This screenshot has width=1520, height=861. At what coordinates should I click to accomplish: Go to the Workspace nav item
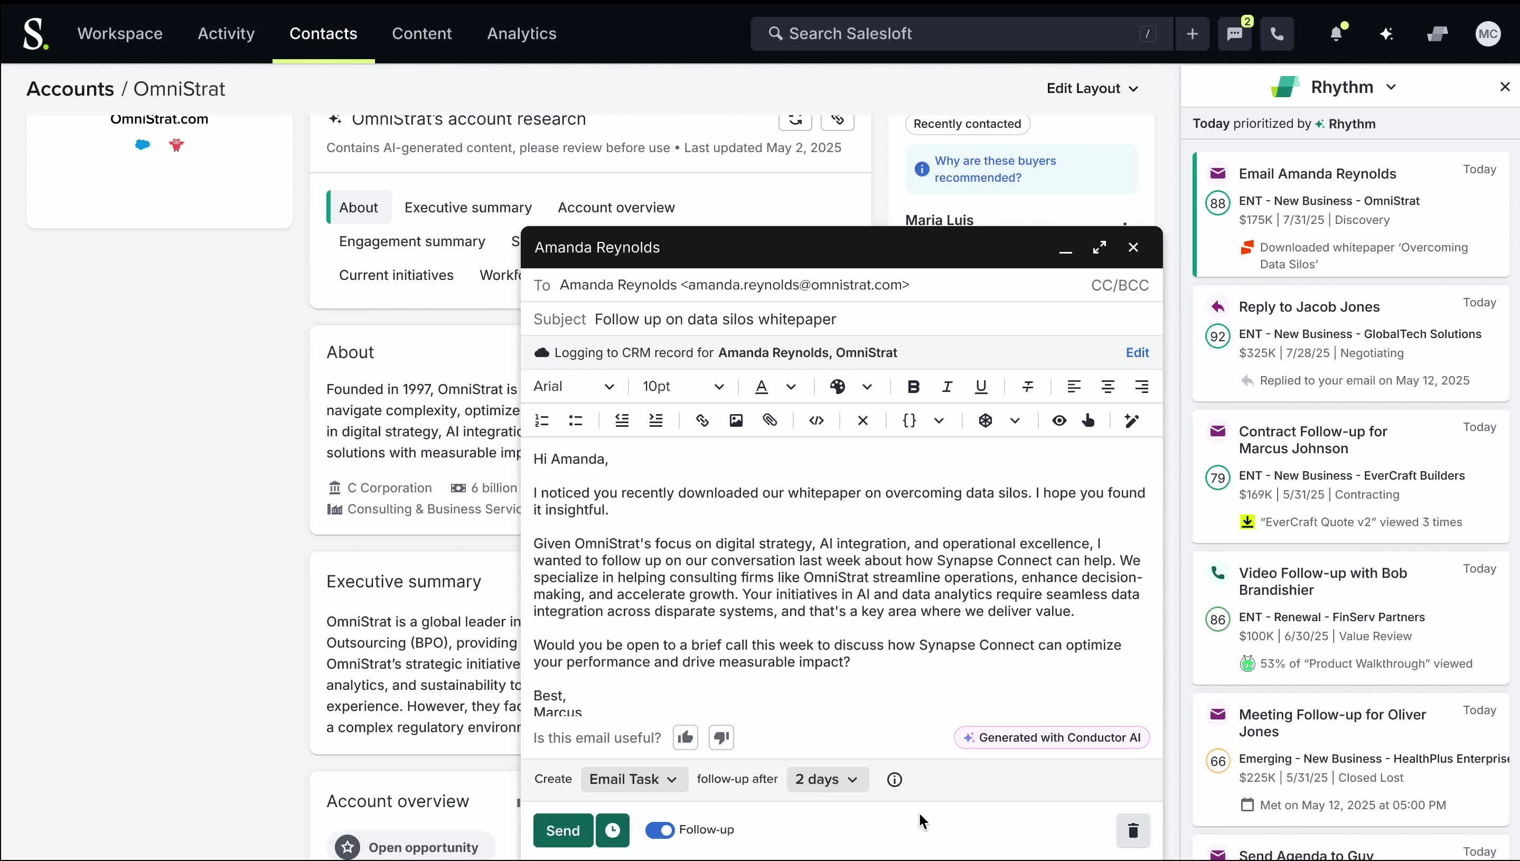click(x=120, y=34)
